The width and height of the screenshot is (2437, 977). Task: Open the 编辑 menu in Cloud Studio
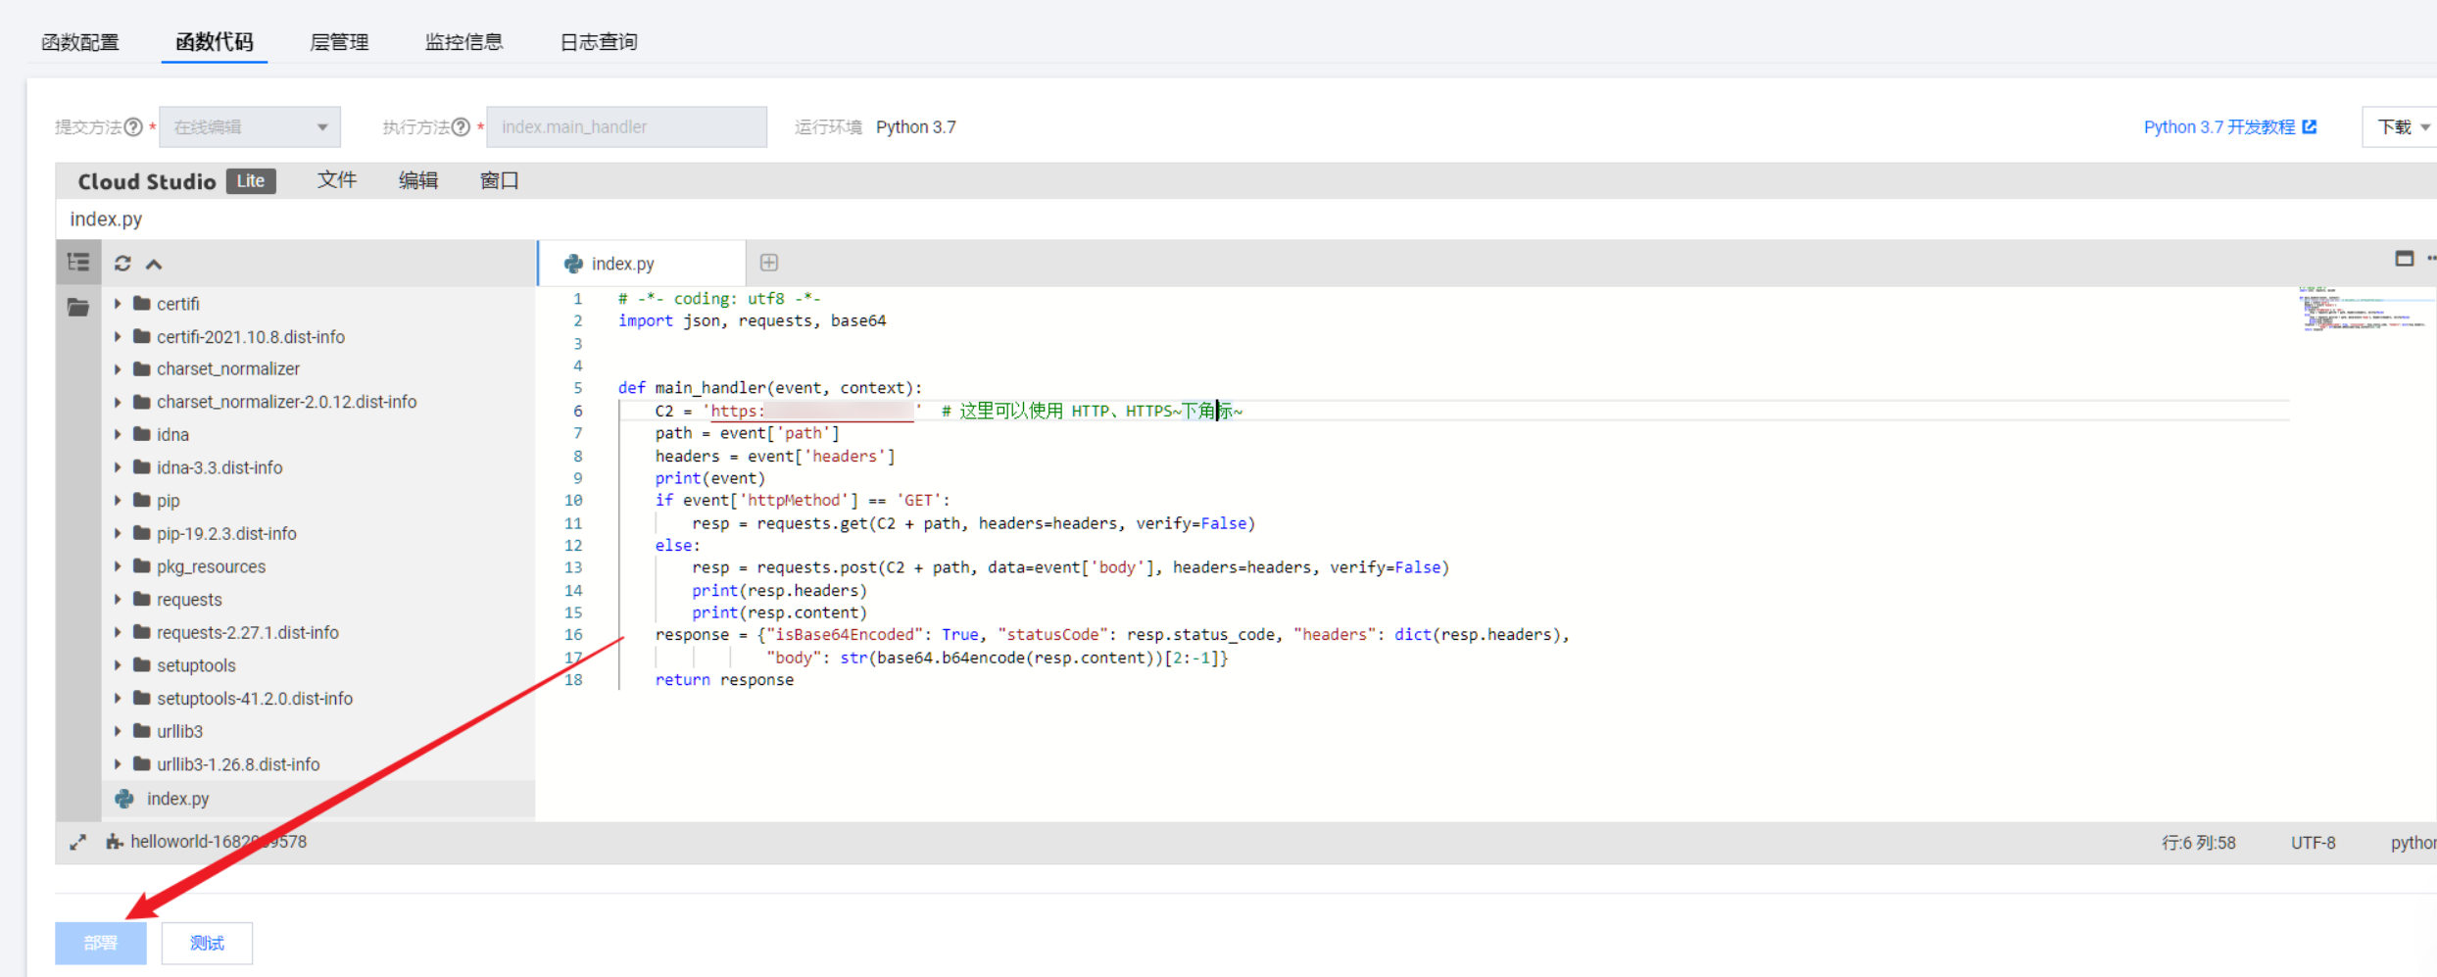pyautogui.click(x=418, y=181)
